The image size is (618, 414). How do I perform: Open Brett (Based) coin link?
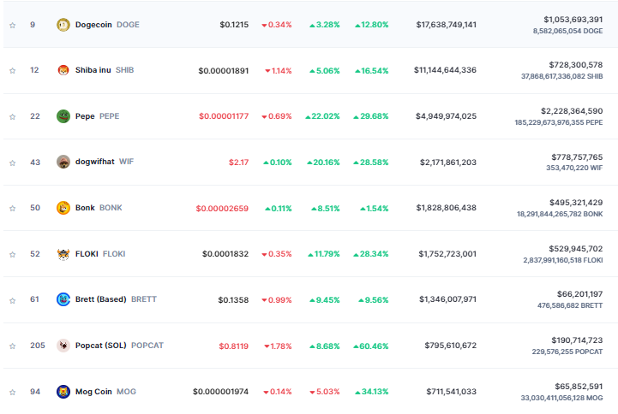[x=100, y=299]
